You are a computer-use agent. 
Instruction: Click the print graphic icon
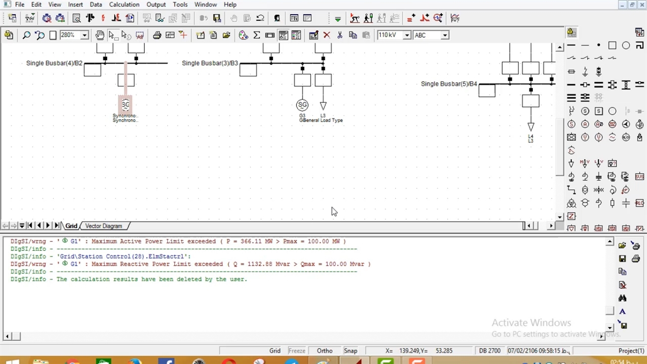tap(157, 35)
